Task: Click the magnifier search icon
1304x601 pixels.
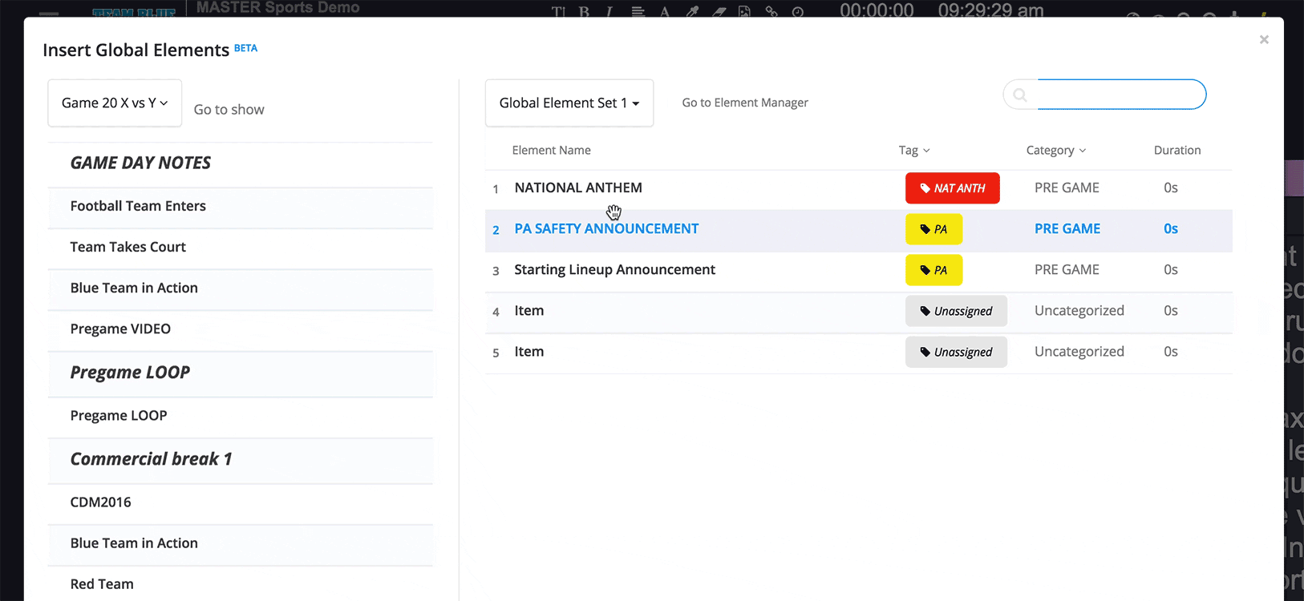Action: [x=1020, y=95]
